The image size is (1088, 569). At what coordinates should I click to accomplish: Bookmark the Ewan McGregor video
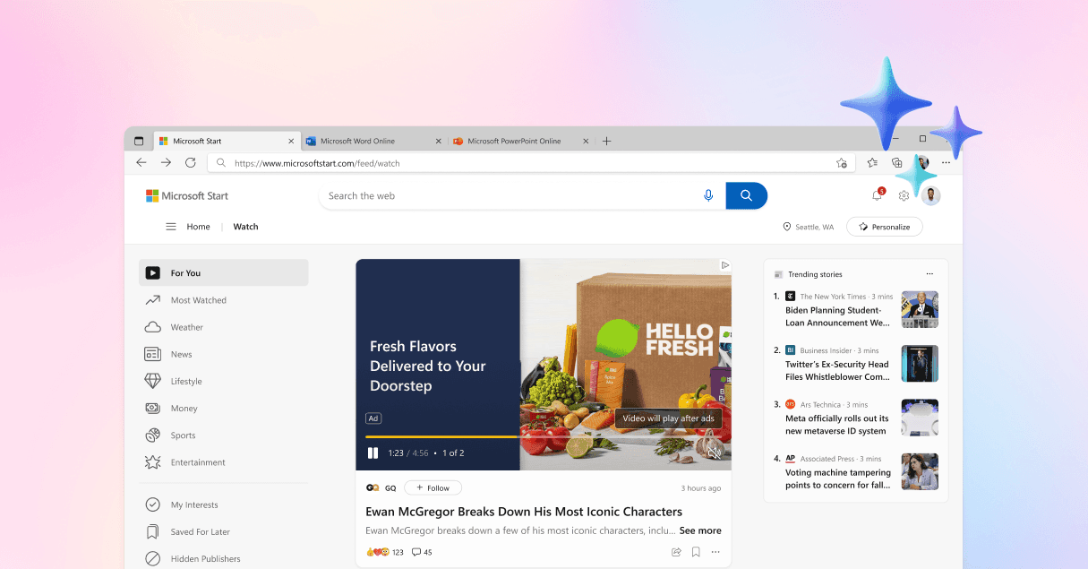(696, 552)
